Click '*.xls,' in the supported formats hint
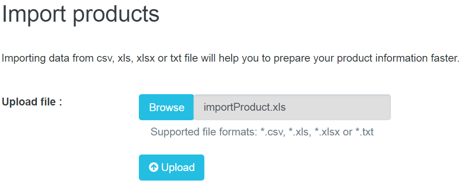The height and width of the screenshot is (194, 466). [299, 132]
